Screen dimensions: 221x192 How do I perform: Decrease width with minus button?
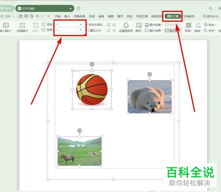[57, 30]
